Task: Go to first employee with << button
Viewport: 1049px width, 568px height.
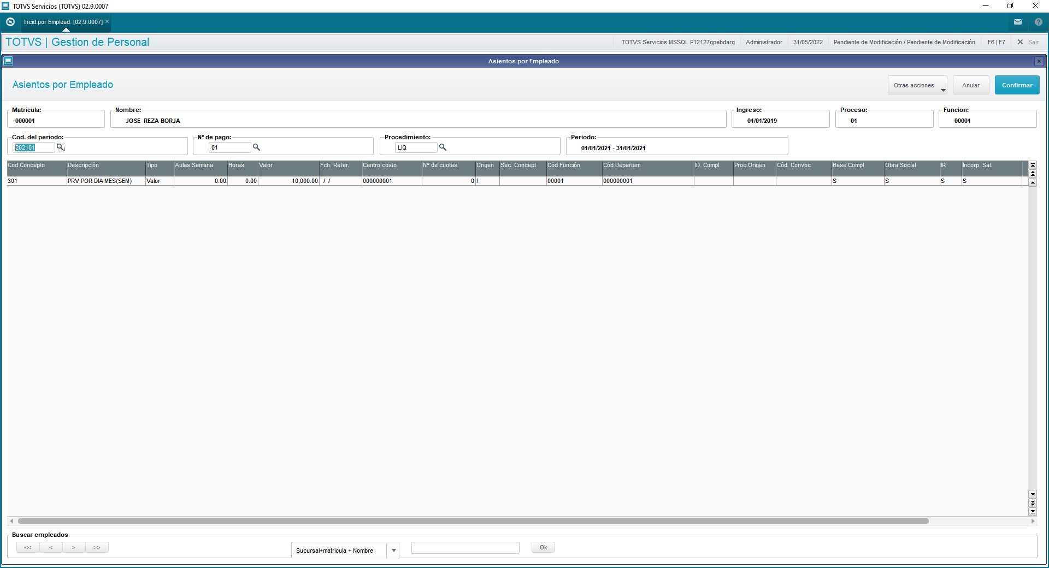Action: 28,547
